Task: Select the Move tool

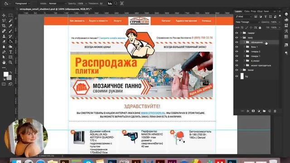Action: click(4, 15)
